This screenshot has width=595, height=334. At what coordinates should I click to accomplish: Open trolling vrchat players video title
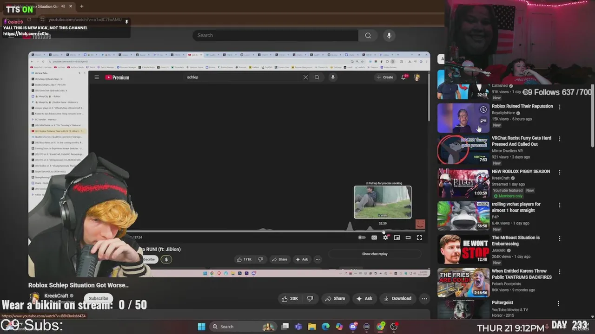pyautogui.click(x=516, y=207)
